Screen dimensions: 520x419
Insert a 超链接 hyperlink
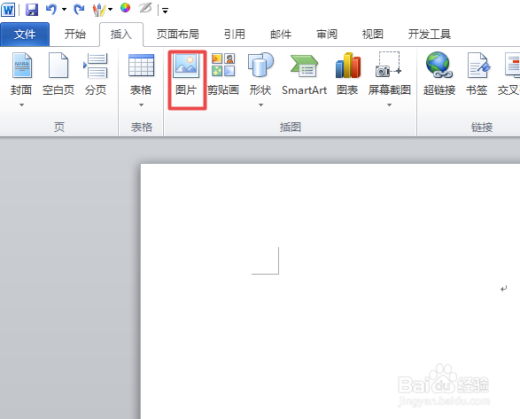tap(439, 74)
